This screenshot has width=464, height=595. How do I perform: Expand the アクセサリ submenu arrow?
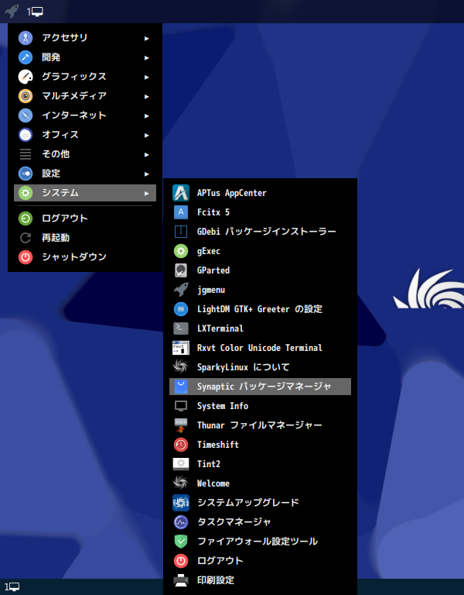click(x=147, y=38)
